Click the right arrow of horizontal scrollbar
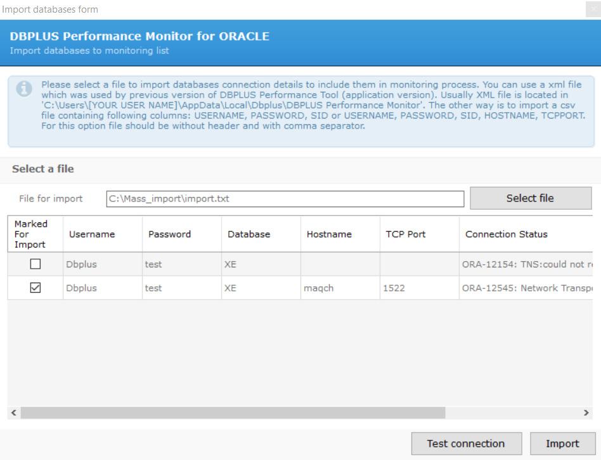Viewport: 601px width, 460px height. click(x=586, y=412)
